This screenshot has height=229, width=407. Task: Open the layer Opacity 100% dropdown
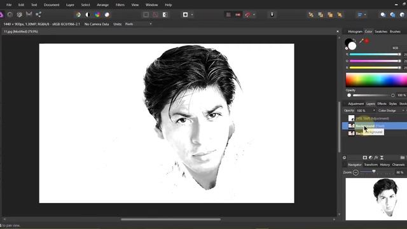pyautogui.click(x=366, y=111)
